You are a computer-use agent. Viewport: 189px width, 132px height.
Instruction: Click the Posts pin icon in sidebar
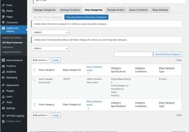pyautogui.click(x=3, y=5)
